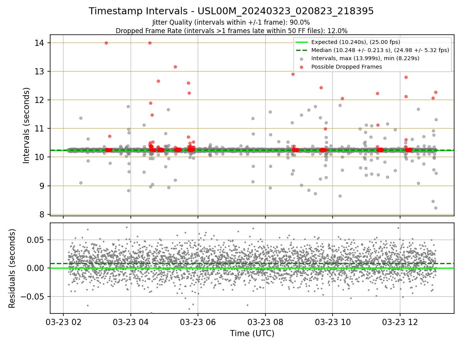Click the 'Dropped Frame Rate' subtitle line
This screenshot has height=347, width=463.
pyautogui.click(x=231, y=31)
